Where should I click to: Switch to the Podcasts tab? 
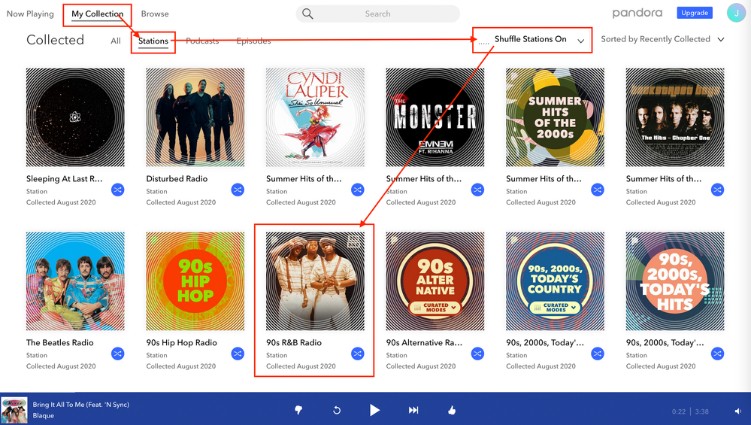pyautogui.click(x=202, y=41)
